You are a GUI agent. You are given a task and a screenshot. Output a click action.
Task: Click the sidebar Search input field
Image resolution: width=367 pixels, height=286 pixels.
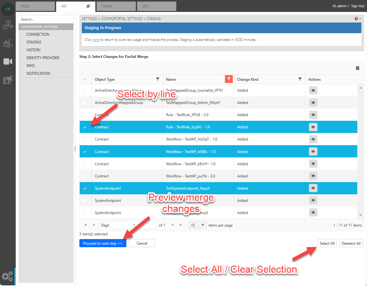[x=46, y=19]
